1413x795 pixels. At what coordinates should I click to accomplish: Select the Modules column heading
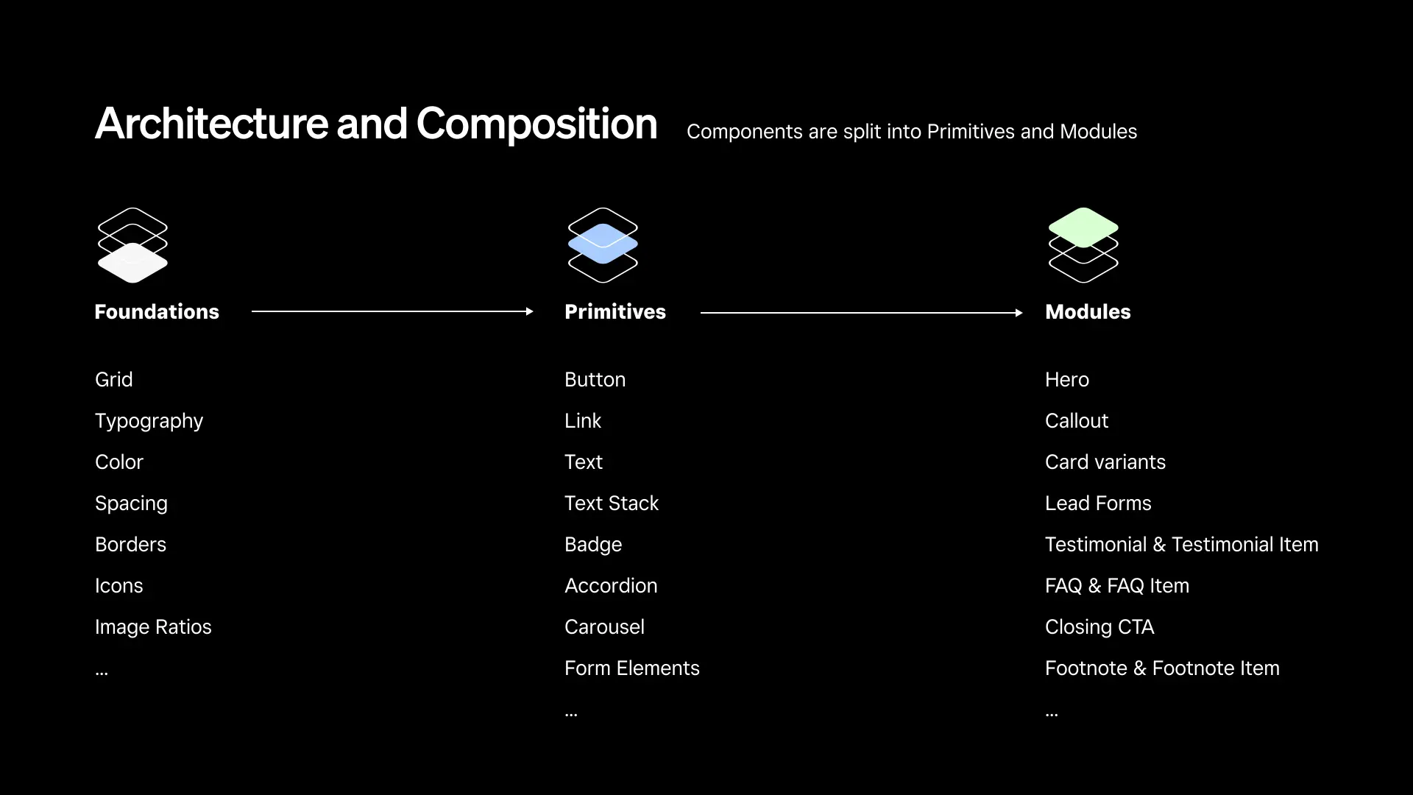point(1088,312)
